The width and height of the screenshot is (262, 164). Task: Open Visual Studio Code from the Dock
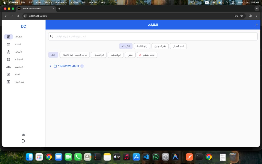(146, 157)
